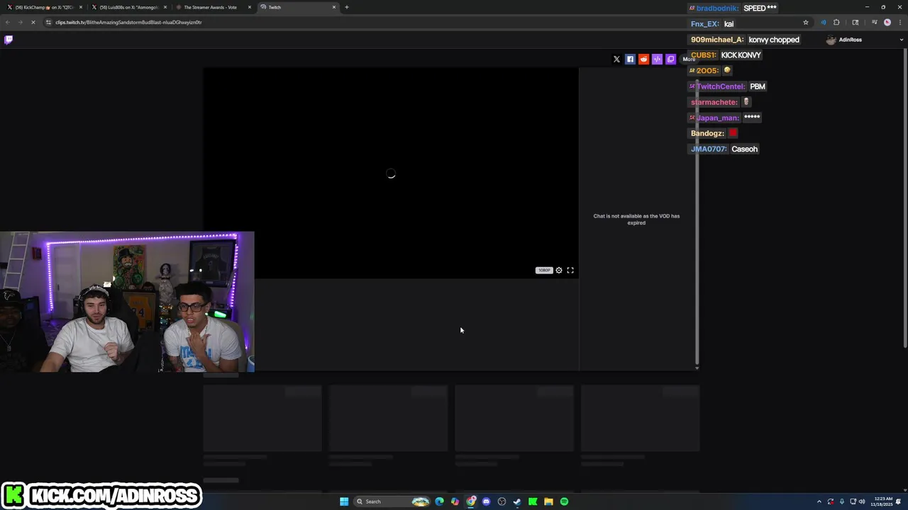View site information icon in address bar
908x510 pixels.
(x=49, y=22)
